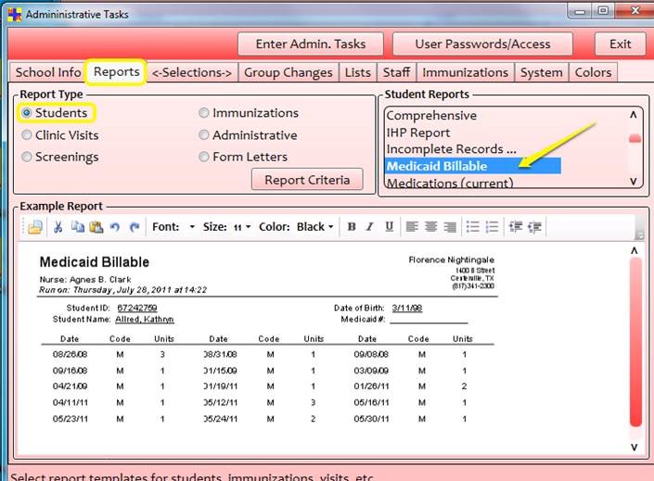Click the student name Allred, Kathryn

145,320
